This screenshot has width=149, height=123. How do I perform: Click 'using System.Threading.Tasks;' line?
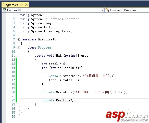[46, 31]
